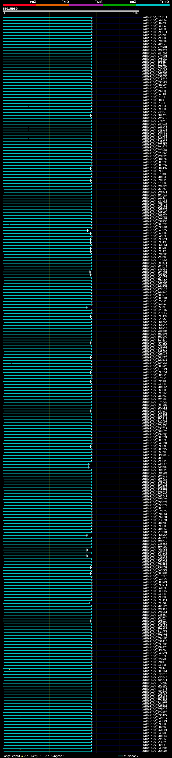Select hit UniRef100_B9HDI3

[x=154, y=171]
